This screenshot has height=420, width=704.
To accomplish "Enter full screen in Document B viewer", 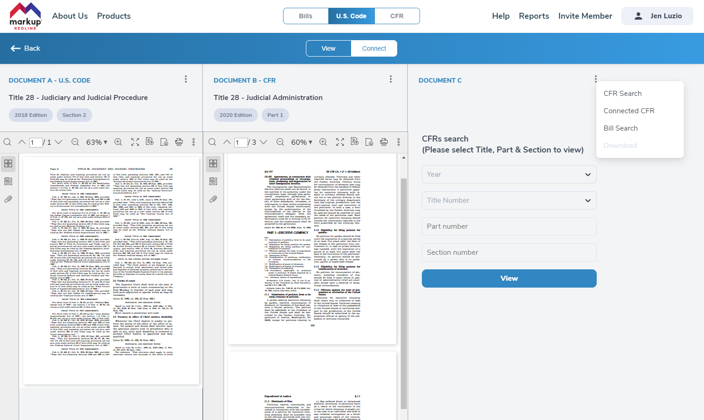I will [340, 142].
